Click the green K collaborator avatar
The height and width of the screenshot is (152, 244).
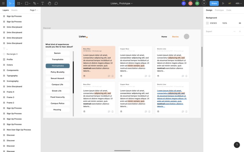pyautogui.click(x=197, y=3)
